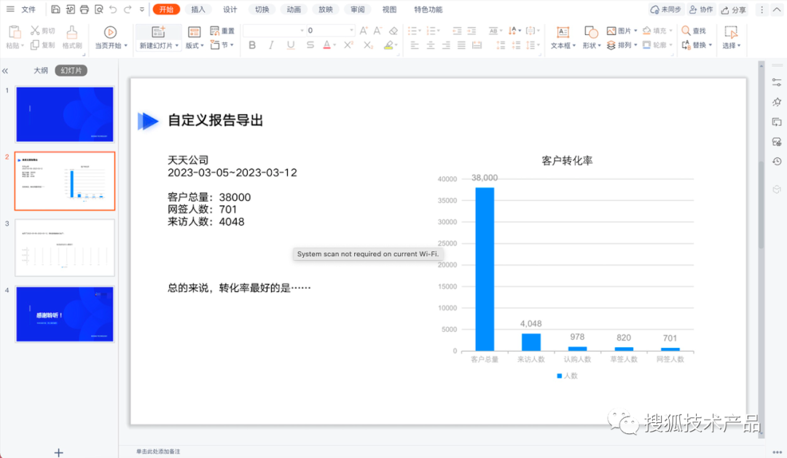Click the 查找 find magnifier icon

[x=686, y=31]
